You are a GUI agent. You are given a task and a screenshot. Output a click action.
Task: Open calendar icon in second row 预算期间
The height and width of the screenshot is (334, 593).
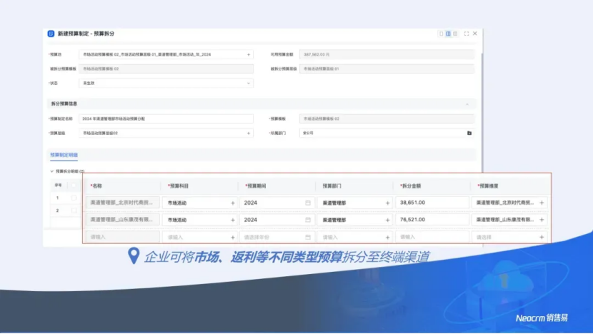pyautogui.click(x=308, y=220)
